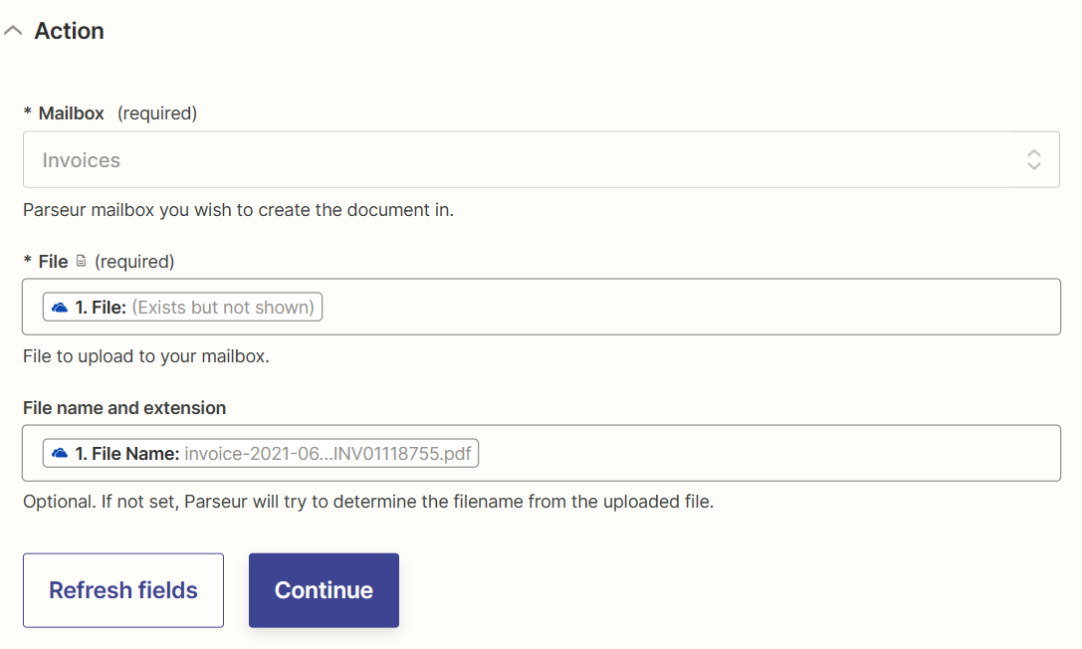1082x649 pixels.
Task: Select the mapped File pill showing Exists but not shown
Action: click(x=181, y=307)
